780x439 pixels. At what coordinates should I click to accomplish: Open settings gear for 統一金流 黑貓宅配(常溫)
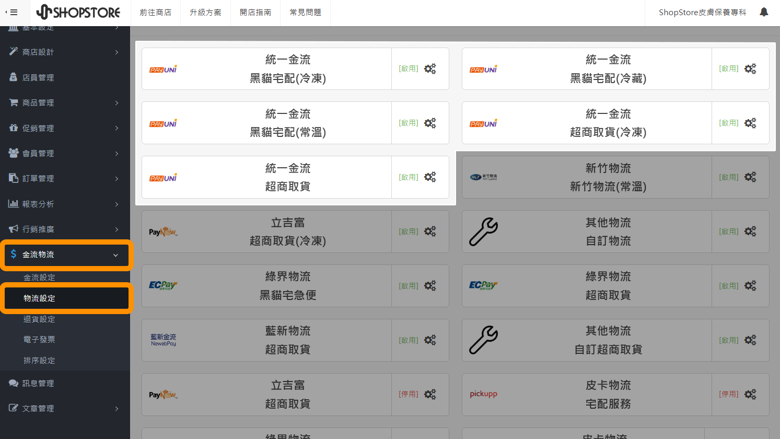point(430,123)
